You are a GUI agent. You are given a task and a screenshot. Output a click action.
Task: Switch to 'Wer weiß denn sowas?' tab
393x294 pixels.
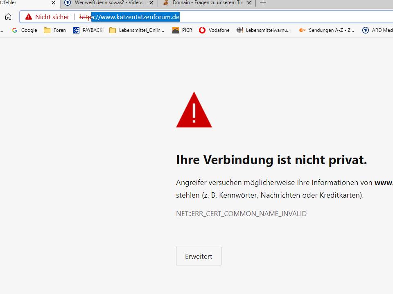pyautogui.click(x=105, y=3)
